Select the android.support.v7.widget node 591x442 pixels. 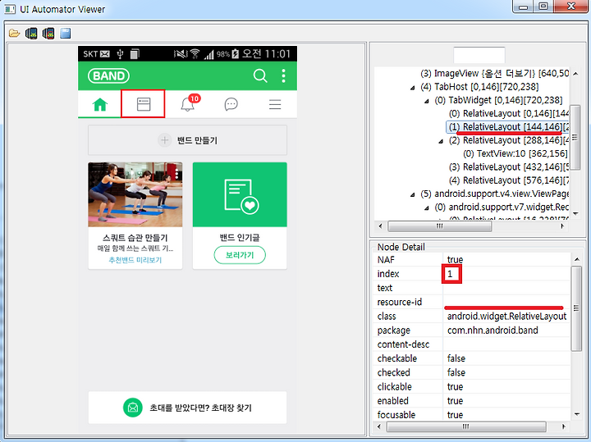pos(502,207)
